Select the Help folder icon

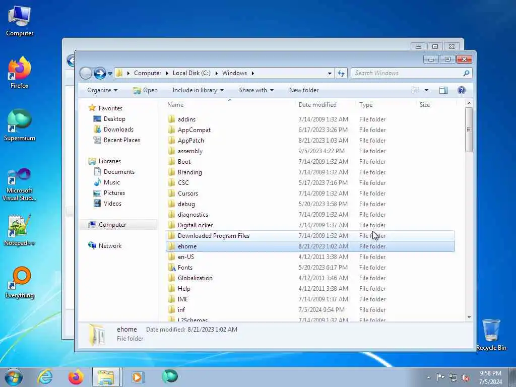[171, 289]
